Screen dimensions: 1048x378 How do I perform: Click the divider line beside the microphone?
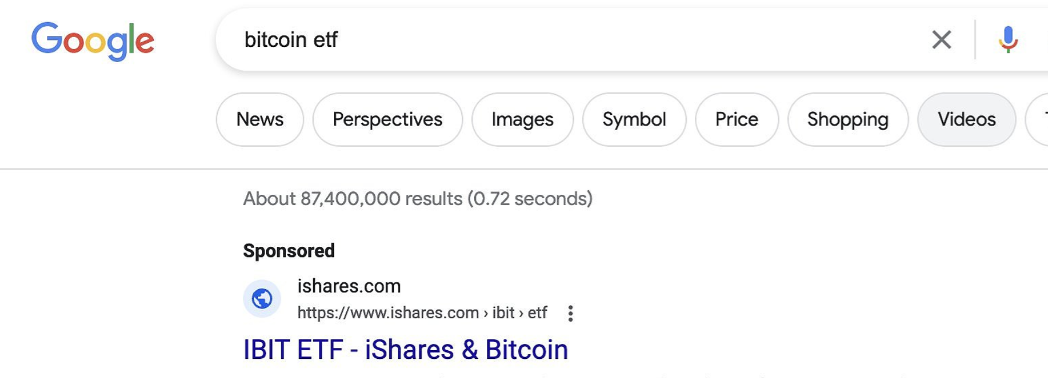coord(975,39)
